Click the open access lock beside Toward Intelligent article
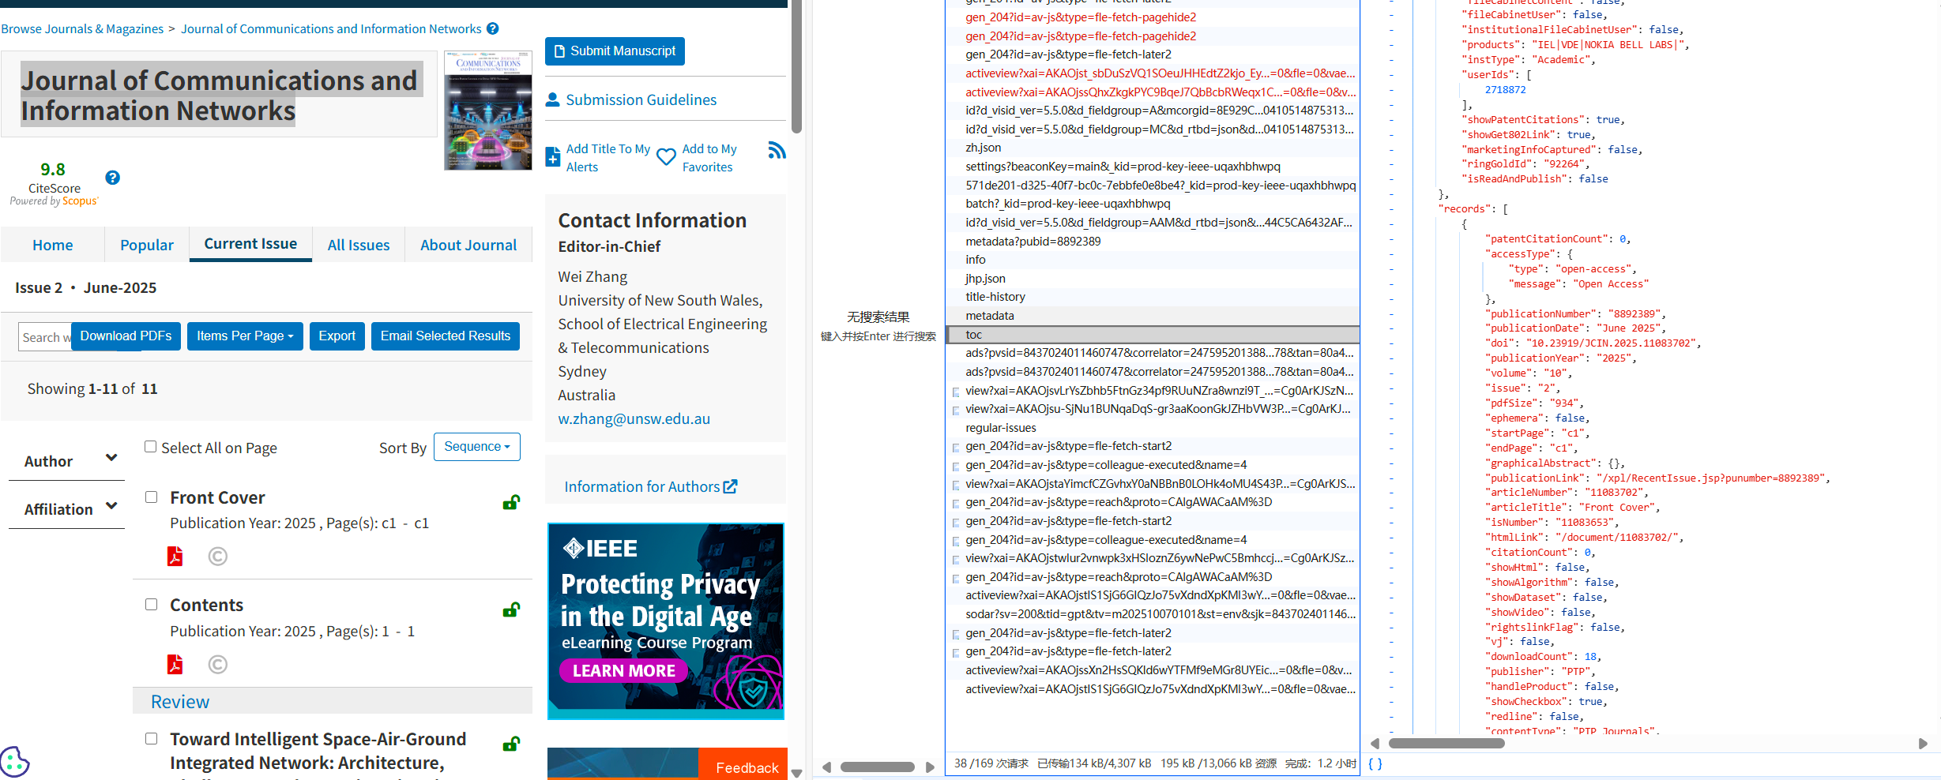 point(511,744)
